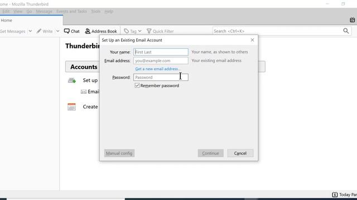Click the Continue button
357x200 pixels.
tap(210, 153)
